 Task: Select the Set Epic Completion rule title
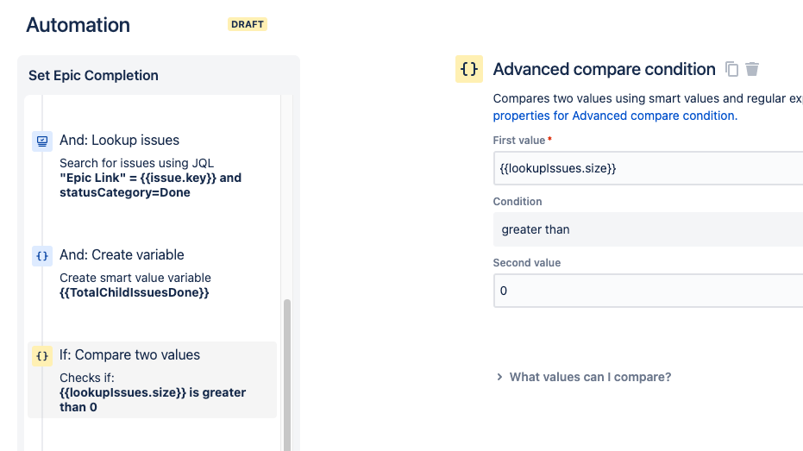pos(93,75)
